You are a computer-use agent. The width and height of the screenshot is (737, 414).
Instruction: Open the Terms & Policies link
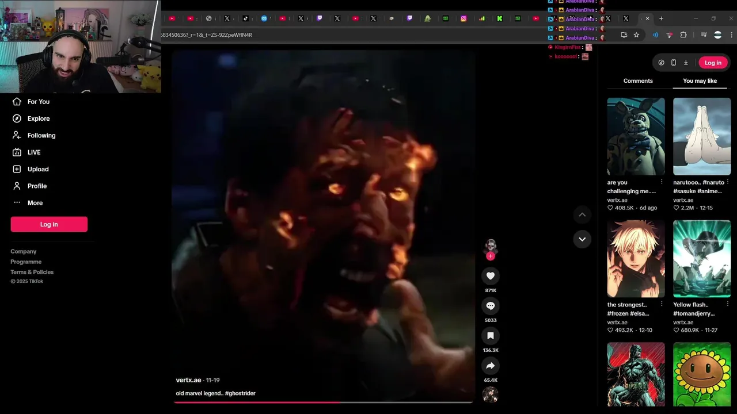pyautogui.click(x=32, y=272)
